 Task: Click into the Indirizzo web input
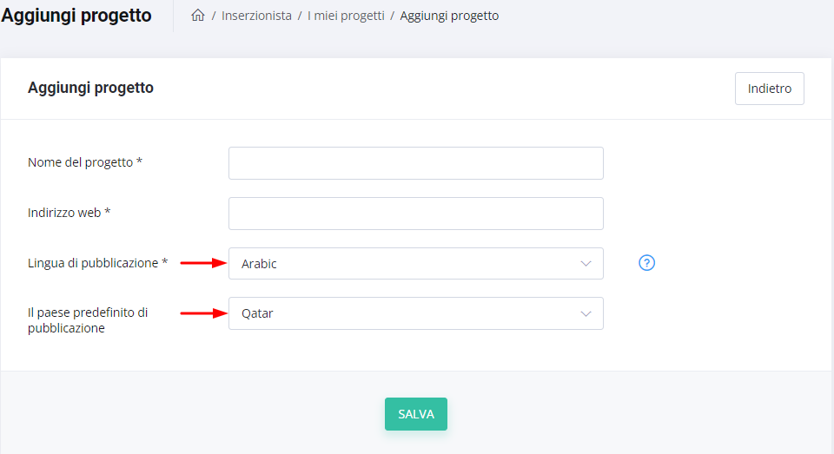[415, 214]
